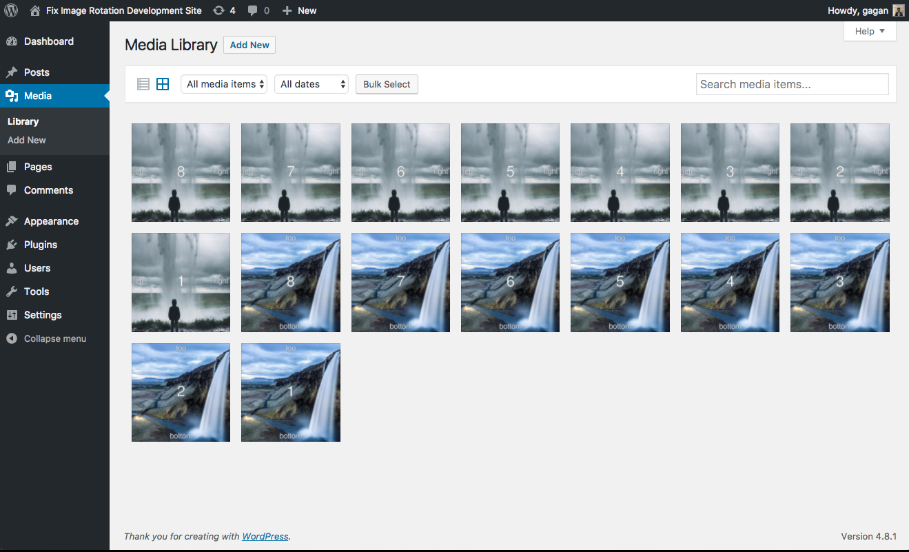This screenshot has width=909, height=552.
Task: Click the Users person icon
Action: (x=12, y=268)
